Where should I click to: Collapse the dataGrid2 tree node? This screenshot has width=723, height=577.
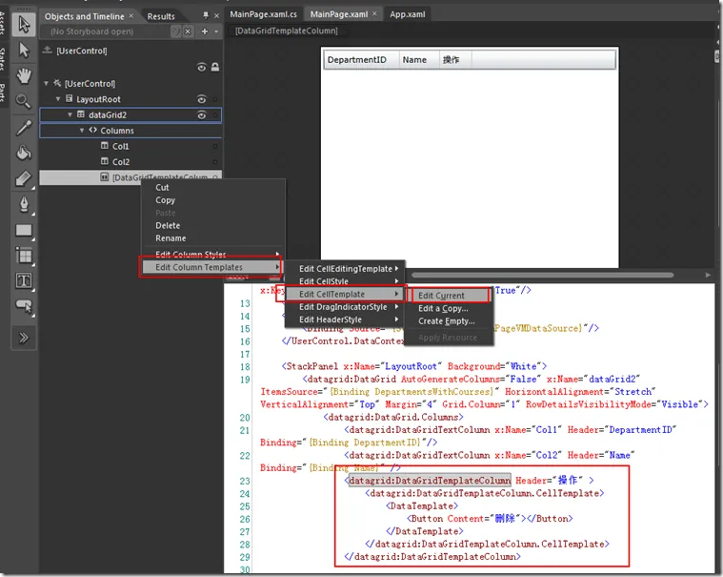point(70,114)
